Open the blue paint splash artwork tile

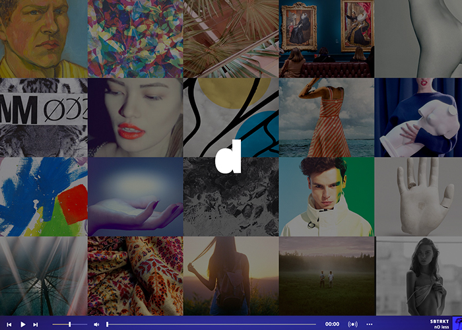pos(43,197)
